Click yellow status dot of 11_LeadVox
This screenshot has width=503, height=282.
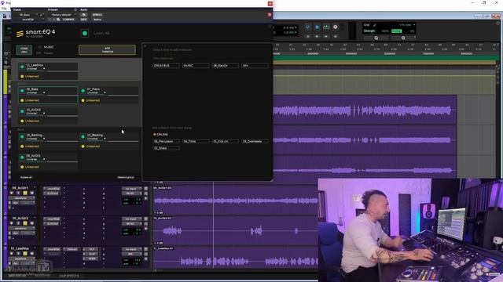click(22, 77)
